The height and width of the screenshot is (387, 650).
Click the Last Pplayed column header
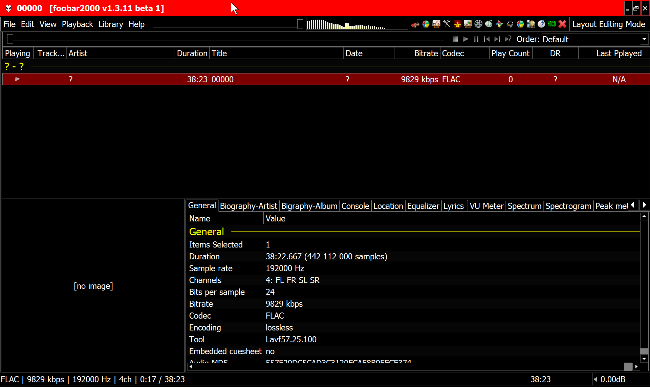[x=614, y=53]
